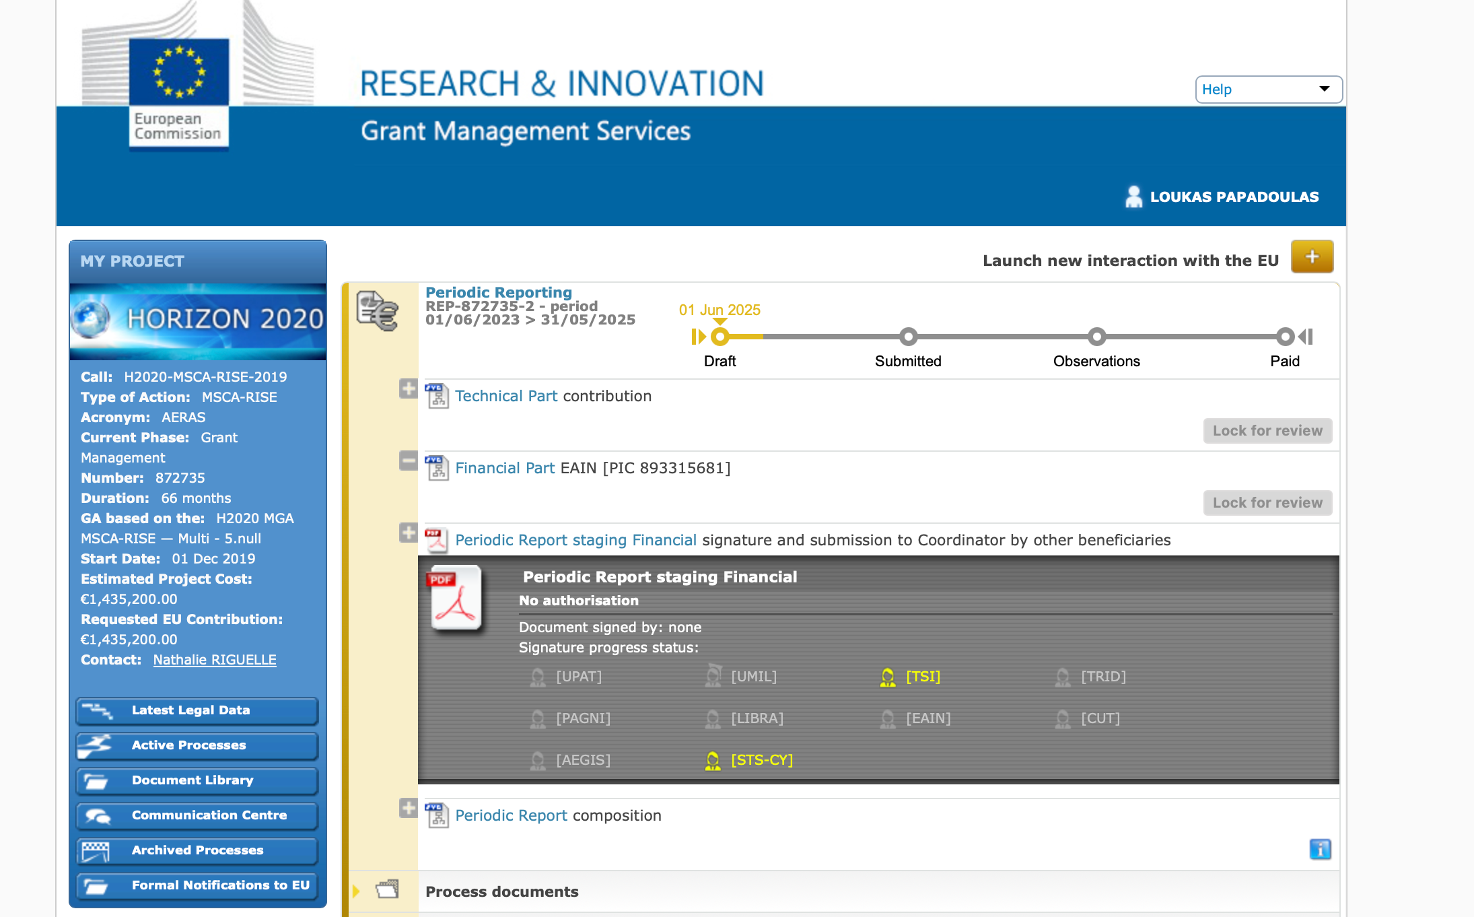Select the Paid timeline marker
Image resolution: width=1474 pixels, height=917 pixels.
(x=1285, y=336)
